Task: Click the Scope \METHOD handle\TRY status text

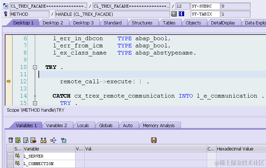Action: (x=36, y=110)
